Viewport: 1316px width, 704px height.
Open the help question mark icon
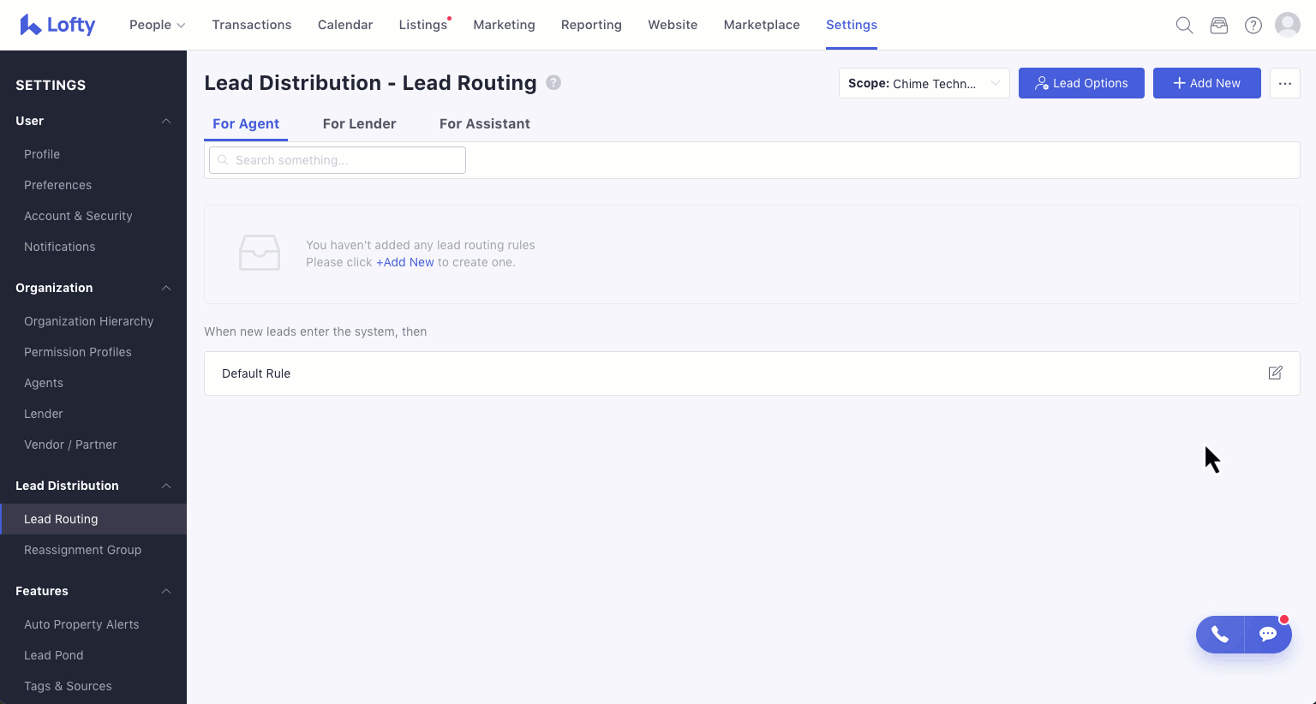pyautogui.click(x=1253, y=26)
